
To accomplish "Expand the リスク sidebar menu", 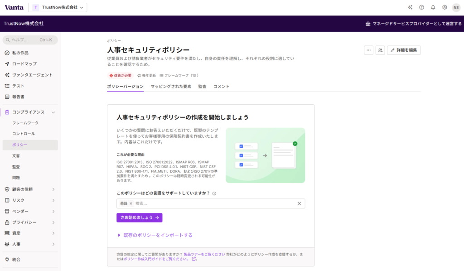I will [53, 200].
